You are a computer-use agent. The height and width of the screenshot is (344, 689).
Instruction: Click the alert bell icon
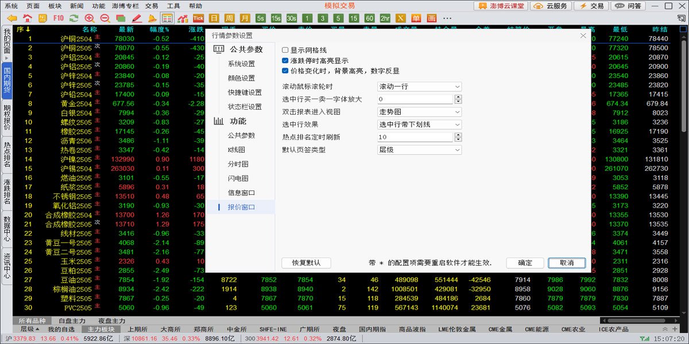152,18
